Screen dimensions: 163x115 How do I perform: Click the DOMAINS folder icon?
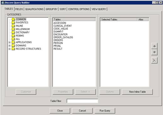(13, 45)
